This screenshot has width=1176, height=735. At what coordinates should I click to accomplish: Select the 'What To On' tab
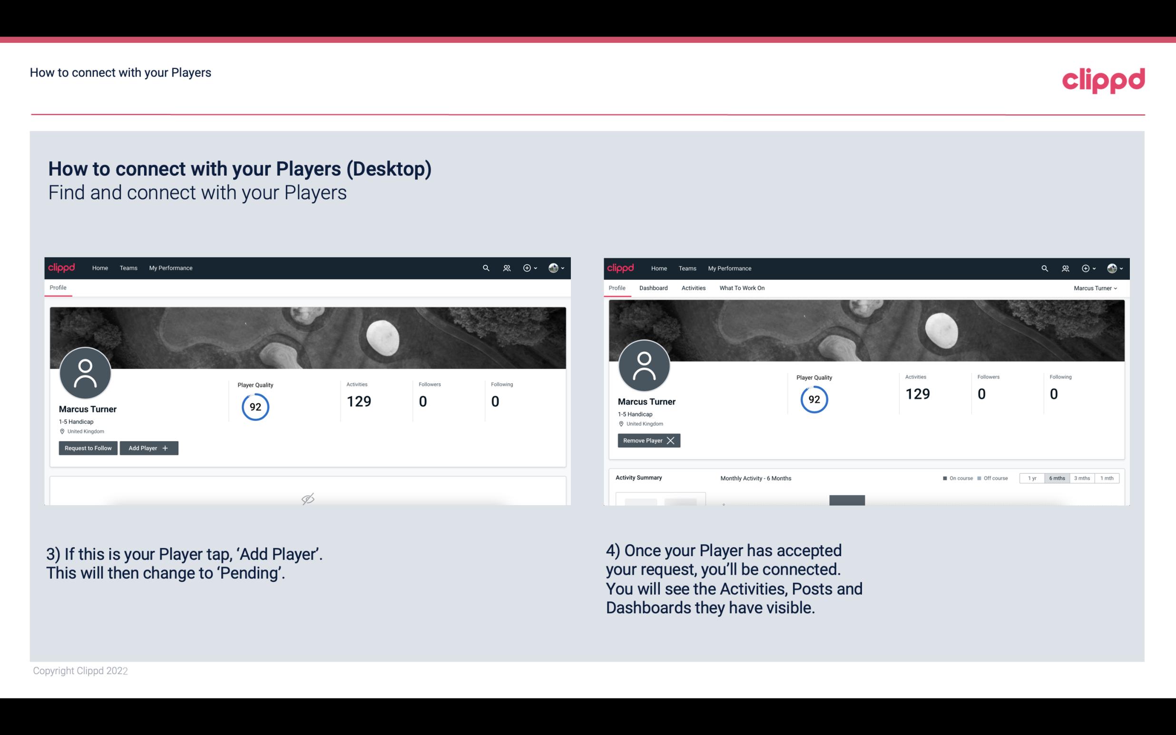741,288
